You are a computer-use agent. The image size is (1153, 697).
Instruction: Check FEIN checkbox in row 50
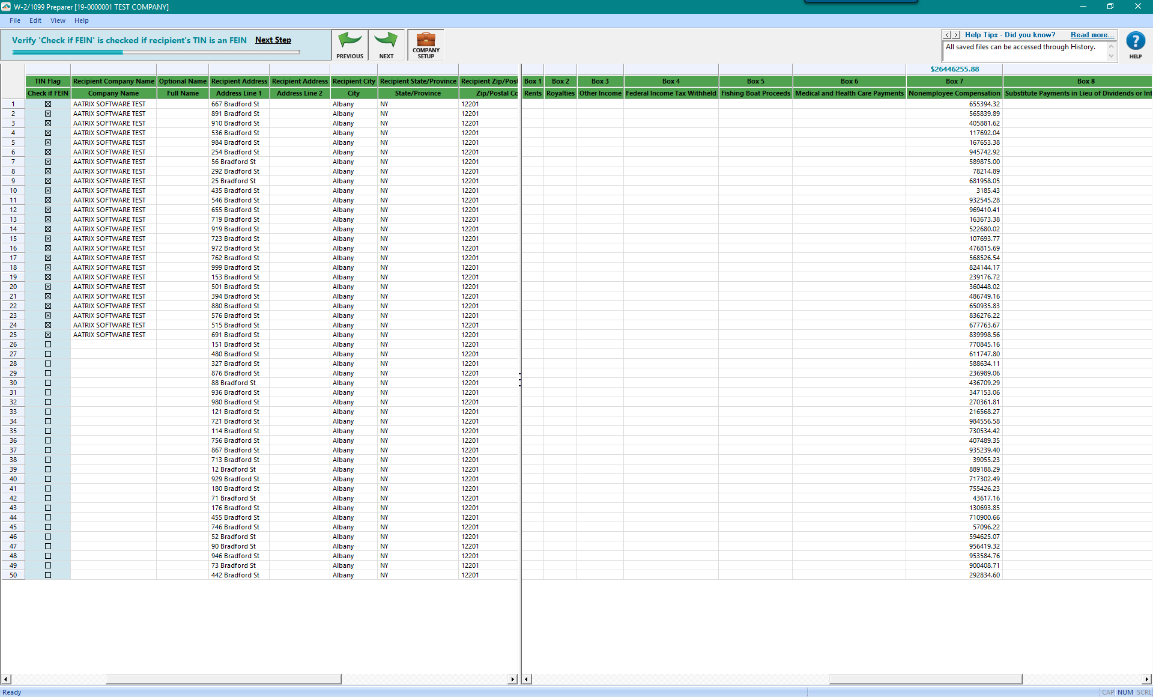coord(48,575)
